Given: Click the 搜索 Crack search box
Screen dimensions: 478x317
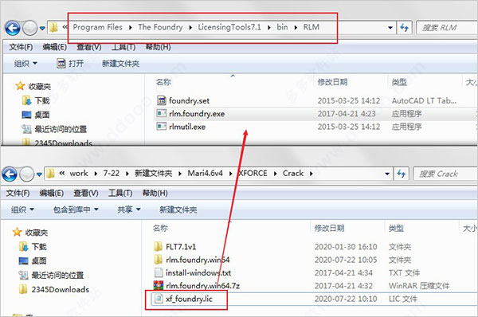Looking at the screenshot, I should [x=445, y=174].
